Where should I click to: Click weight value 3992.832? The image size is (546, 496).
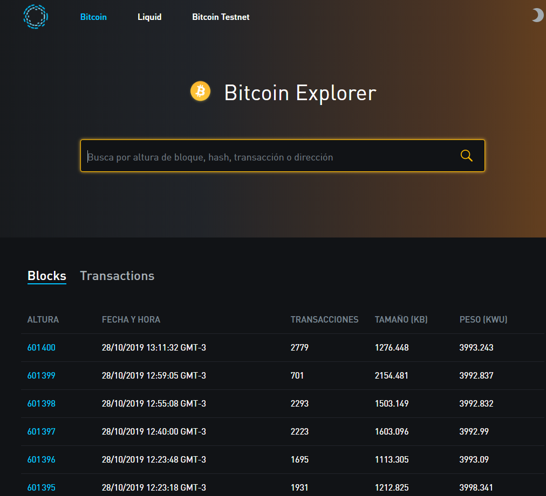coord(476,403)
